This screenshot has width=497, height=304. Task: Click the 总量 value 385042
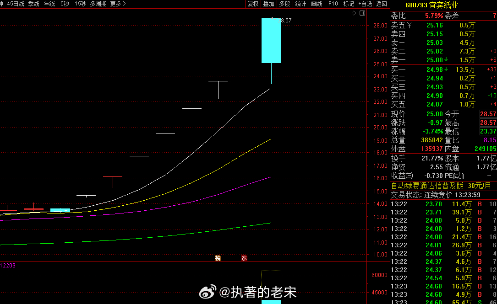pos(432,140)
